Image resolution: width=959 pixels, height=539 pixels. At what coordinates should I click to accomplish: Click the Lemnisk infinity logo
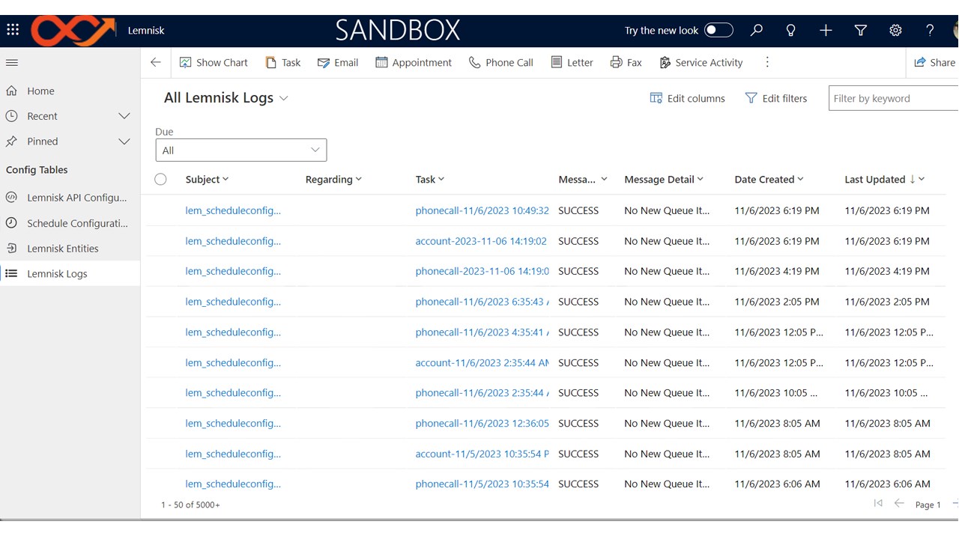(x=73, y=31)
